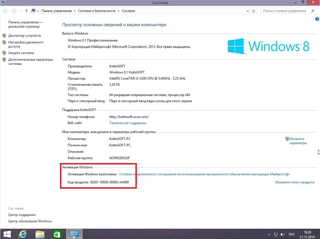This screenshot has width=320, height=239.
Task: Maximize or restore the Система window
Action: pos(303,2)
